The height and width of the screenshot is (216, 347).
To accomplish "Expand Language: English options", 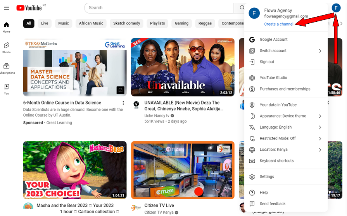I will tap(286, 127).
